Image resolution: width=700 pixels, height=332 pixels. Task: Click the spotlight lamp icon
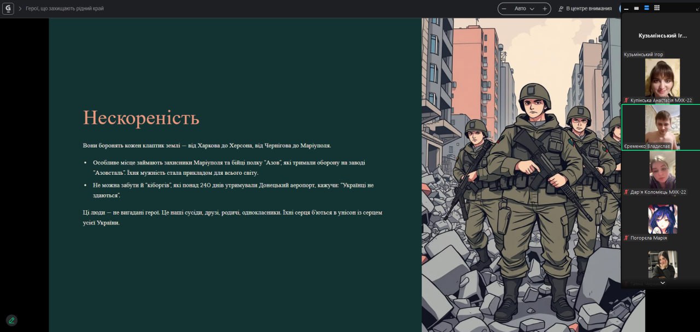click(x=561, y=9)
